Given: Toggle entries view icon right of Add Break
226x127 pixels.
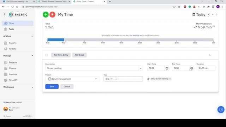Looking at the screenshot, I should click(x=210, y=55).
